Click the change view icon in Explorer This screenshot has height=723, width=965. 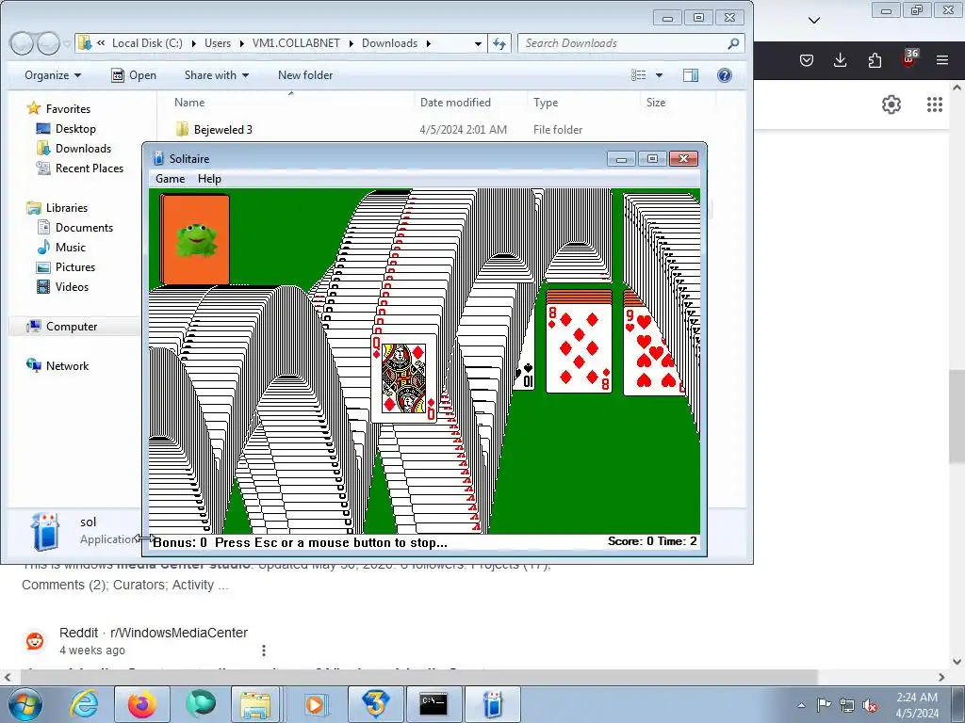[x=638, y=75]
